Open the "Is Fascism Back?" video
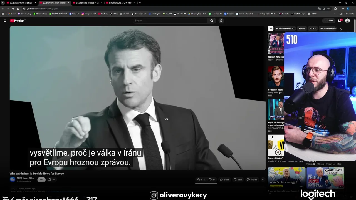Image resolution: width=356 pixels, height=200 pixels. [276, 77]
